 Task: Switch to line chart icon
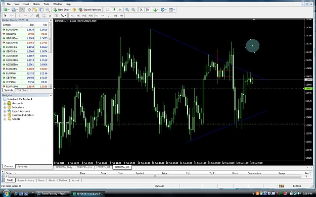tap(120, 10)
